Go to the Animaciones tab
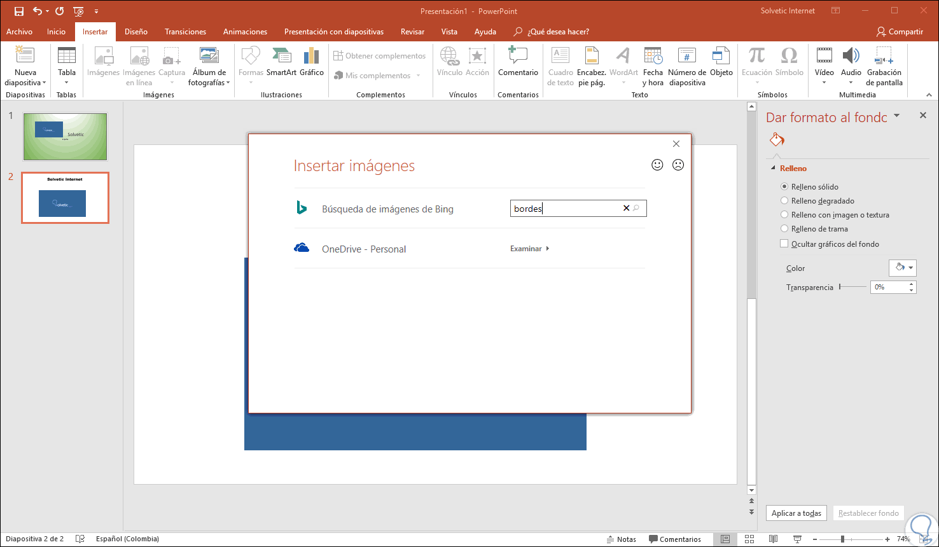The width and height of the screenshot is (939, 547). (245, 32)
